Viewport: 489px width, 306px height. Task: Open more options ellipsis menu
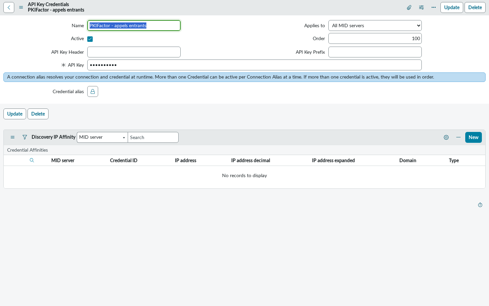[434, 7]
